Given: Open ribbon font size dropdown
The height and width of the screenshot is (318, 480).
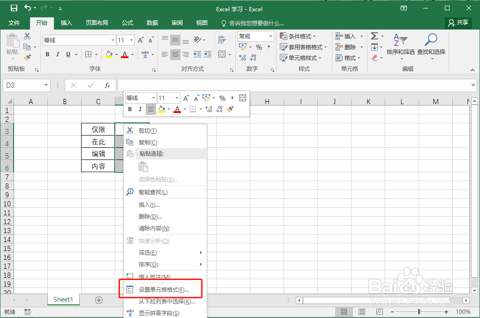Looking at the screenshot, I should [131, 40].
